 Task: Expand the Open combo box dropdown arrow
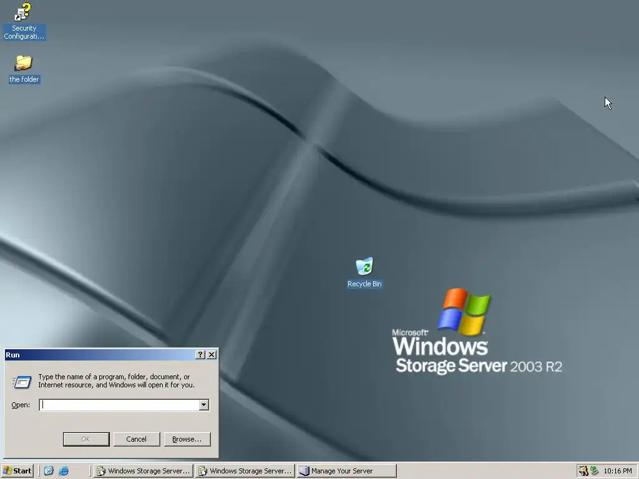[x=204, y=405]
